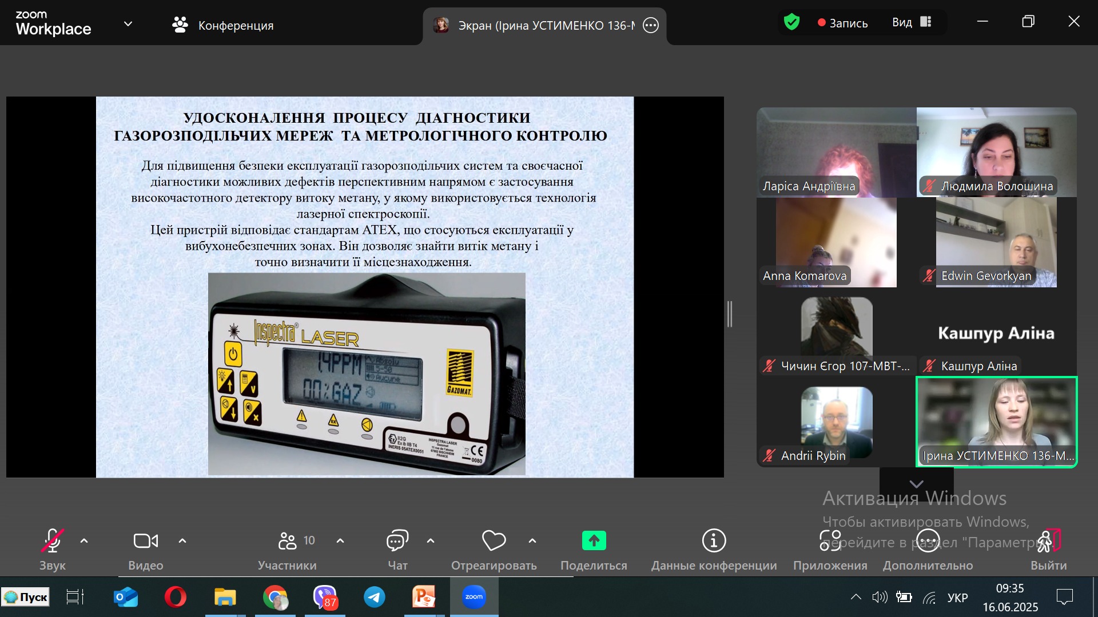Open the shared screen tab's three-dot menu
The height and width of the screenshot is (617, 1098).
point(651,26)
